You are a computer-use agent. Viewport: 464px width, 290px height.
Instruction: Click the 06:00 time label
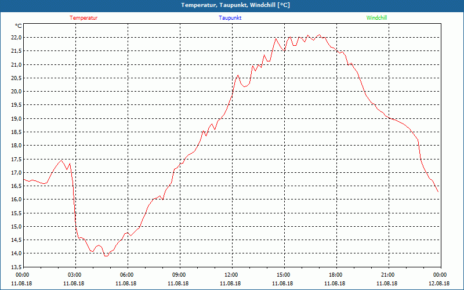pos(126,275)
